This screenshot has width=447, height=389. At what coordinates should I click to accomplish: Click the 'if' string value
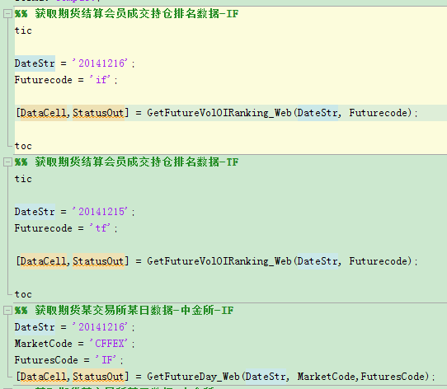[100, 80]
